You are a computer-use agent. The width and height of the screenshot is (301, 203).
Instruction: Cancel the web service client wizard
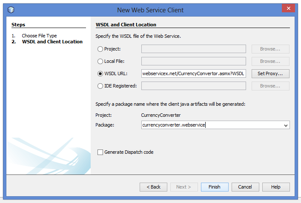[x=245, y=187]
